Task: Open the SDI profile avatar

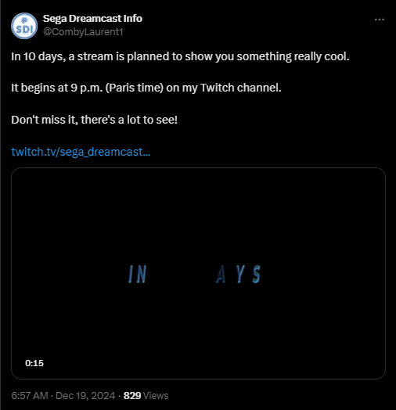Action: coord(24,26)
